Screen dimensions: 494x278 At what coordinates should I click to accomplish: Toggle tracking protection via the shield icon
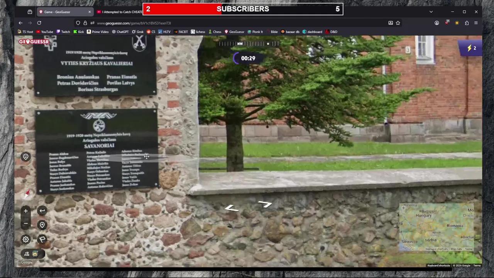(x=78, y=23)
